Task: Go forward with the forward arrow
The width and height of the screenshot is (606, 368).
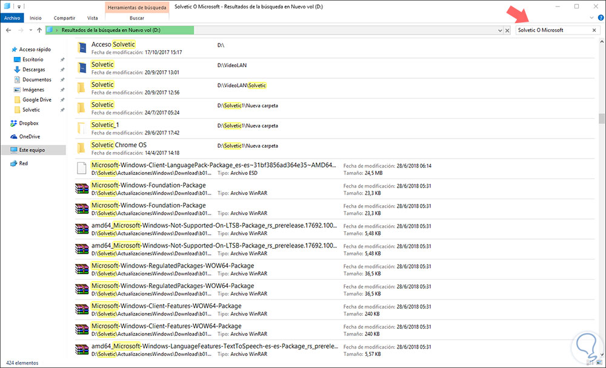Action: click(21, 30)
